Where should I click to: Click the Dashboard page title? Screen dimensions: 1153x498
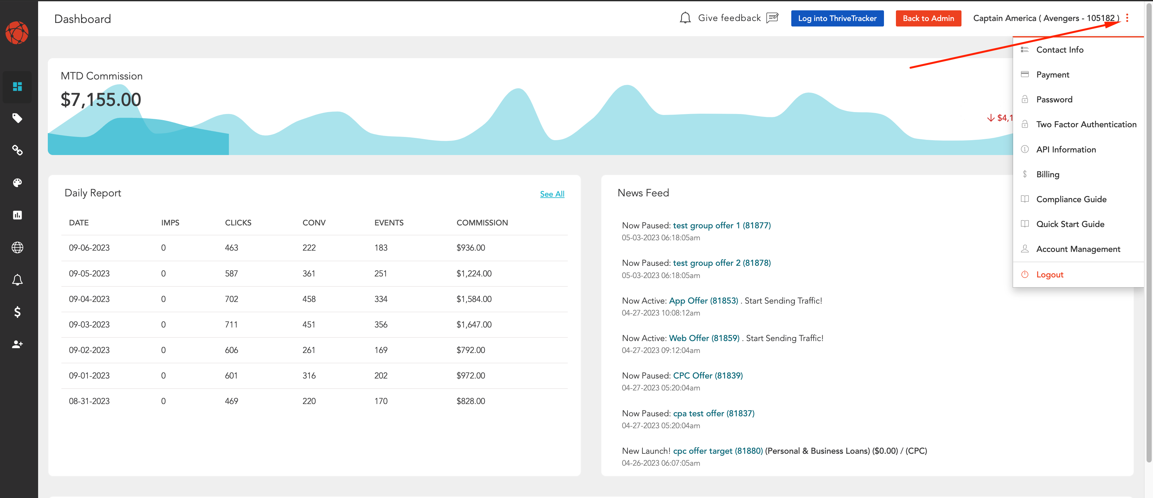pyautogui.click(x=82, y=19)
